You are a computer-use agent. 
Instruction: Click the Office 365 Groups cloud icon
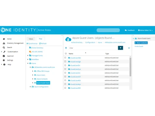click(x=35, y=71)
